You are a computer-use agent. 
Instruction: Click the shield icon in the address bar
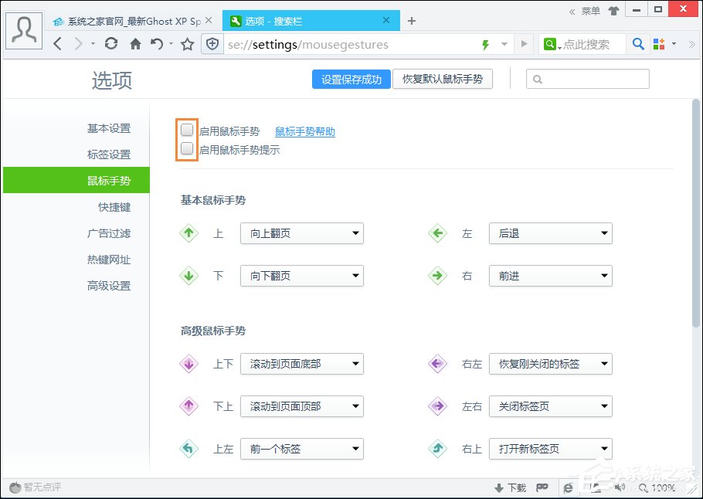pyautogui.click(x=212, y=44)
